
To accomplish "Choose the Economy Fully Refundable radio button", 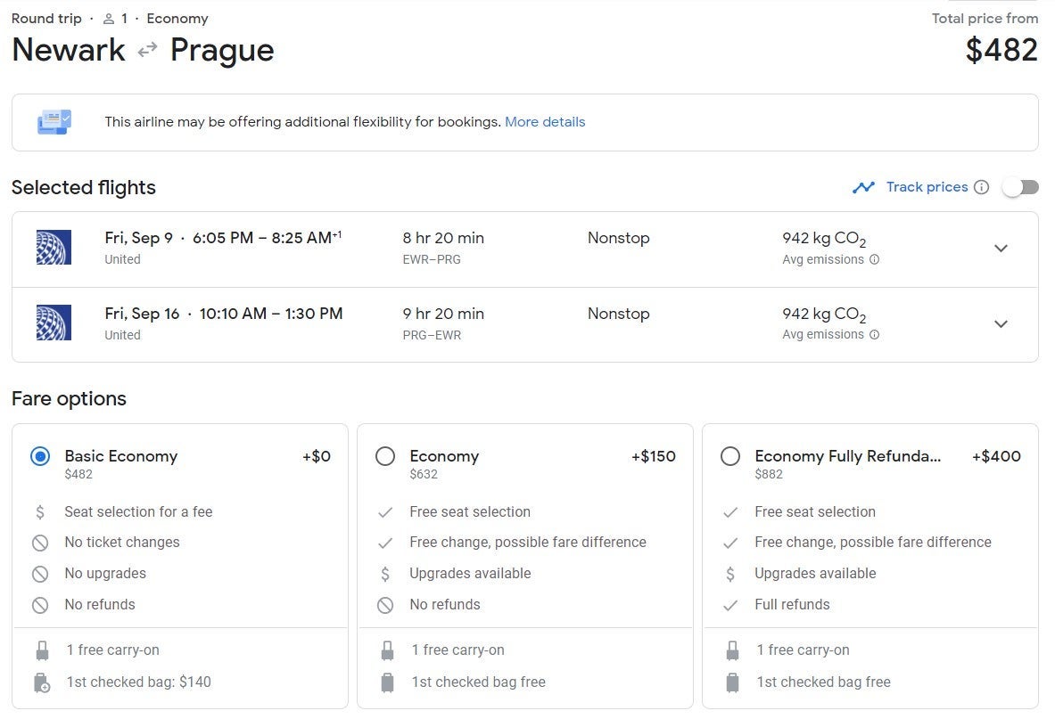I will click(x=730, y=456).
